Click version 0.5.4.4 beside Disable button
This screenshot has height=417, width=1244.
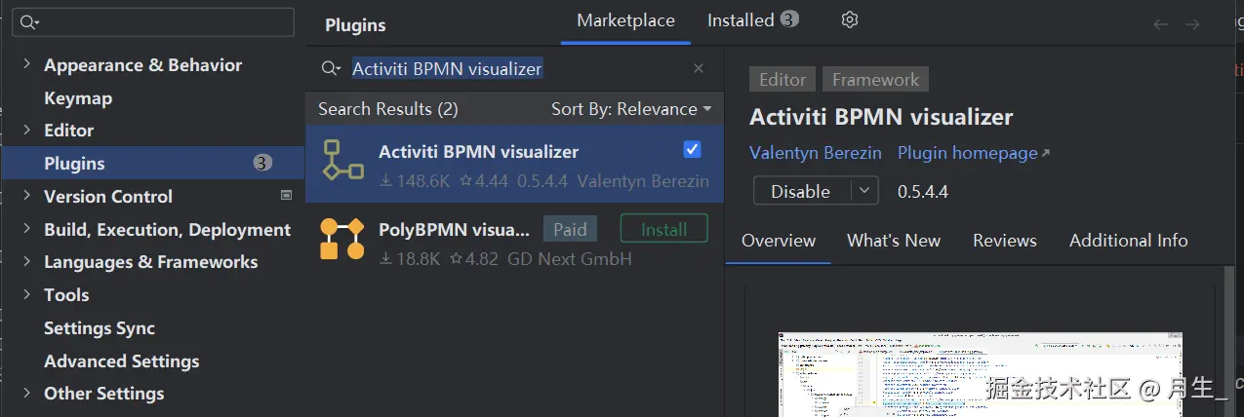[923, 191]
